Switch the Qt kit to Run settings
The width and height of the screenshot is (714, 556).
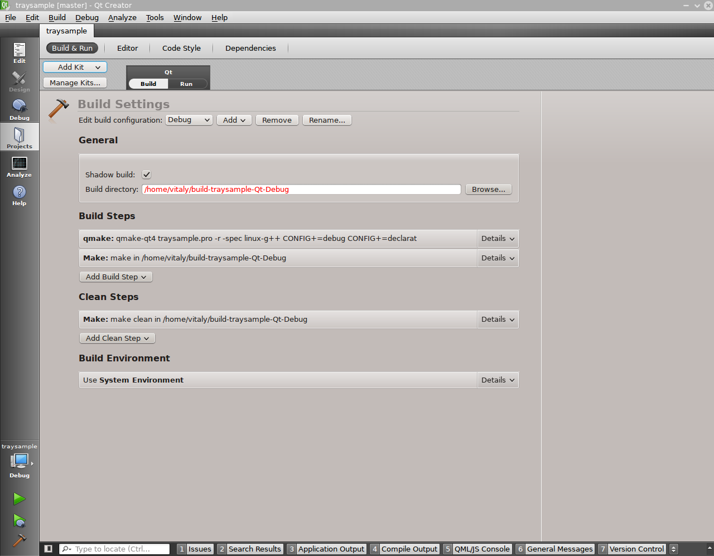click(x=186, y=84)
